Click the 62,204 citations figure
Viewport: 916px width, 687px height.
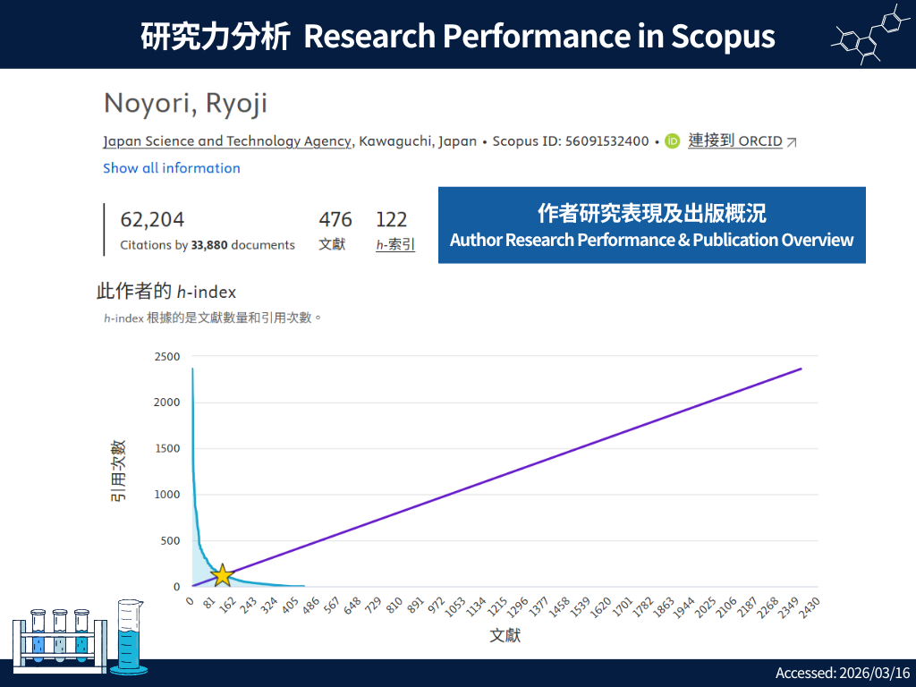(x=152, y=220)
